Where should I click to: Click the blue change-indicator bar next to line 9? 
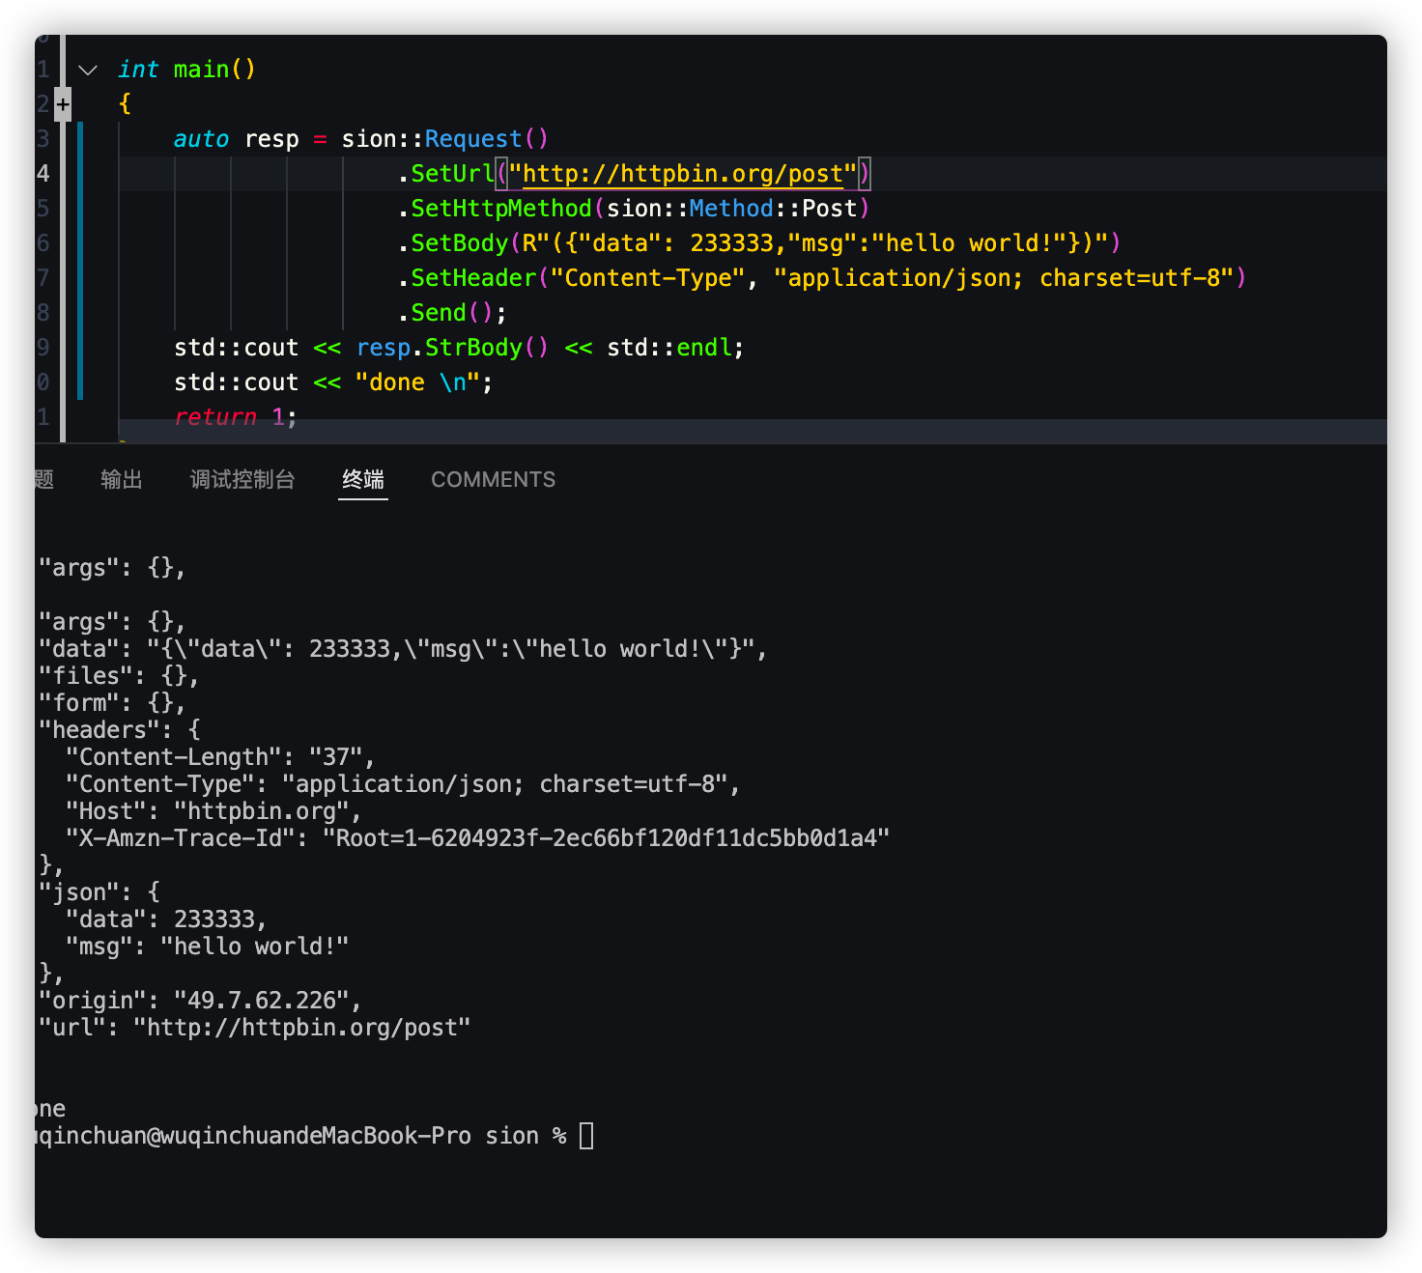click(78, 347)
